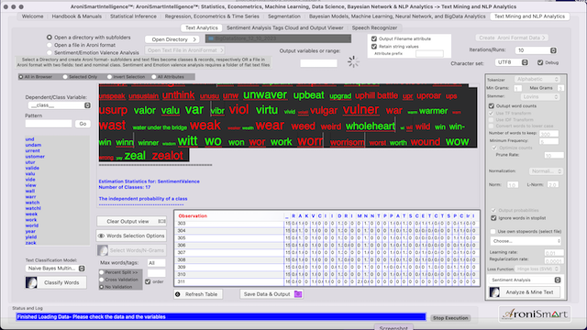Toggle Retain string values checkbox
587x330 pixels.
(x=374, y=47)
